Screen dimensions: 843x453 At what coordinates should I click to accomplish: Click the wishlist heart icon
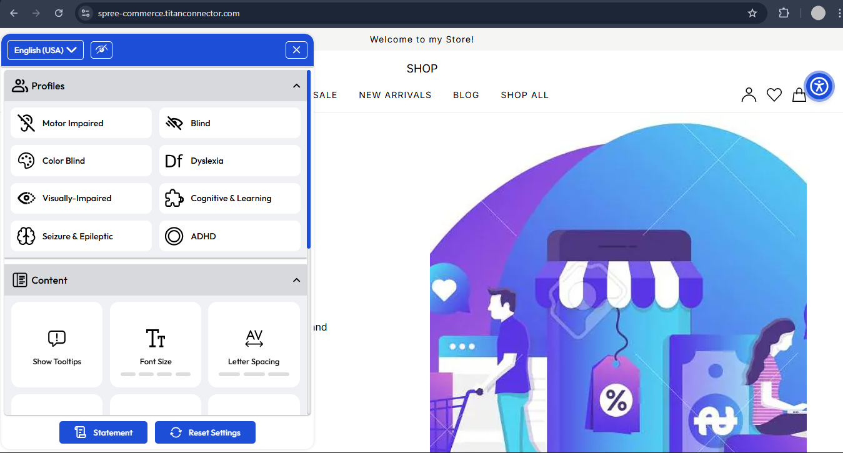(774, 94)
